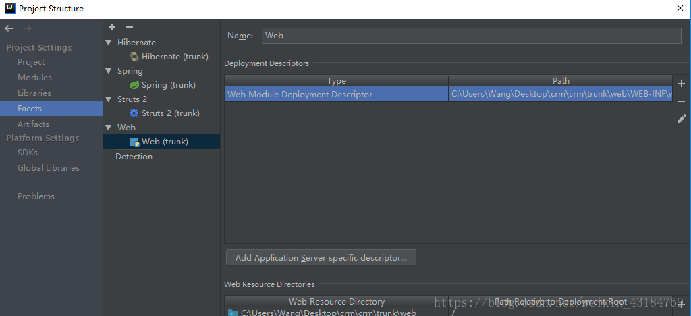Select Hibernate (trunk) in facet tree
Screen dimensions: 691x316
tap(175, 57)
